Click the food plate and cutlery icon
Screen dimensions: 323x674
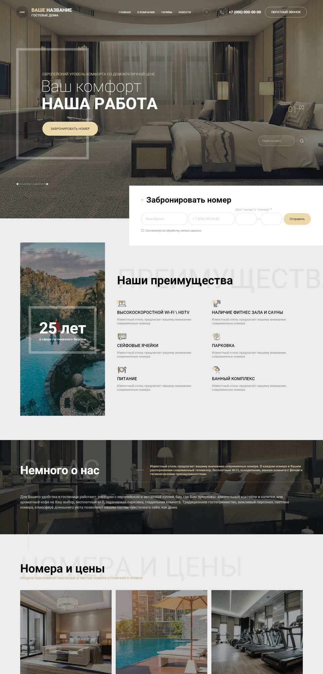pyautogui.click(x=122, y=370)
